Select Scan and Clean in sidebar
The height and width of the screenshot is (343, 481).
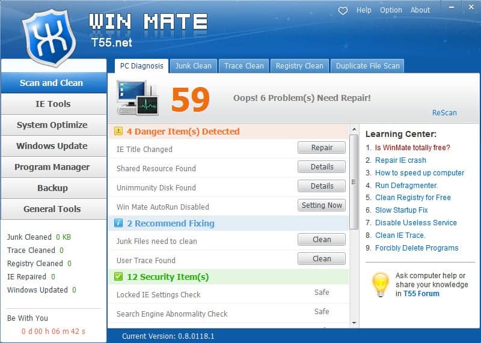(54, 83)
